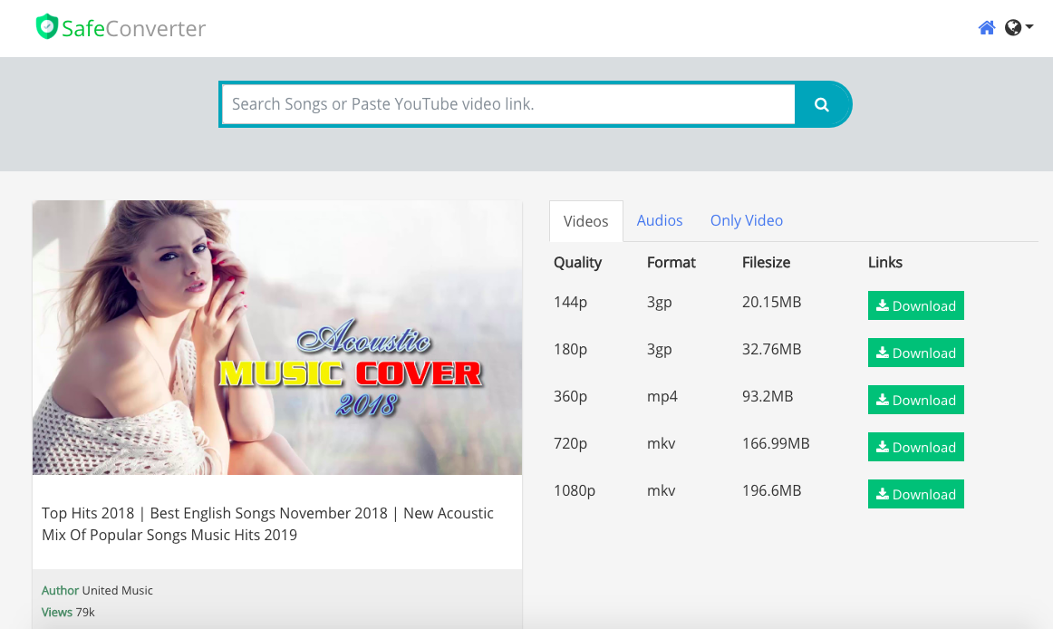Screen dimensions: 1053x629
Task: Click the Download button for 93.2MB file
Action: pyautogui.click(x=916, y=400)
